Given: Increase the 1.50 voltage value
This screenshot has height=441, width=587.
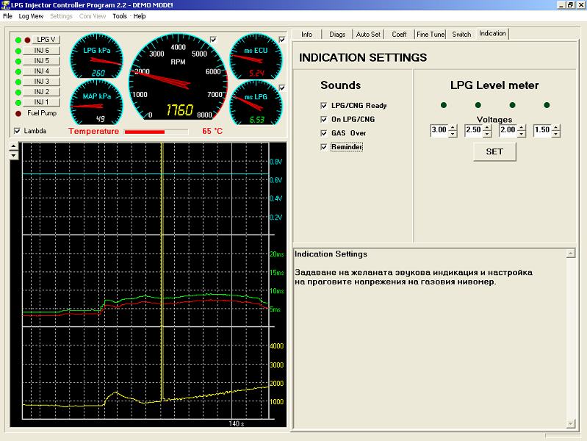Looking at the screenshot, I should 556,128.
